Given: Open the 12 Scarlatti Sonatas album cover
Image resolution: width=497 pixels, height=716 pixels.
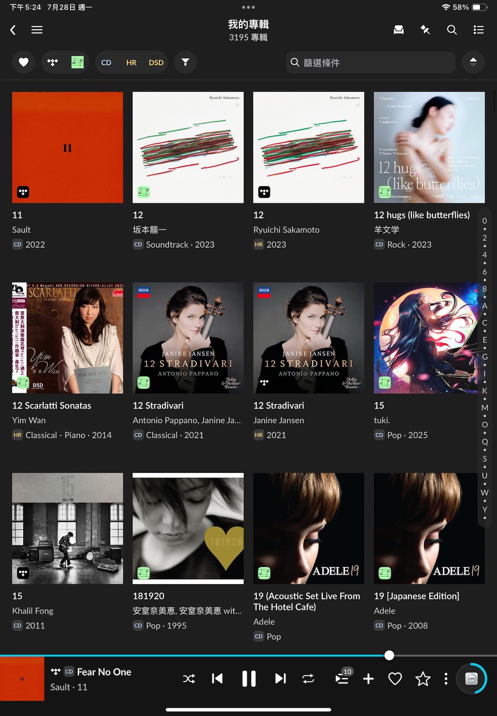Looking at the screenshot, I should click(67, 338).
